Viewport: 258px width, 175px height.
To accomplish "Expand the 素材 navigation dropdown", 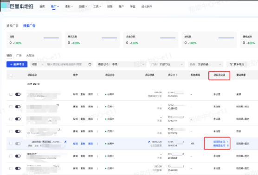I will click(69, 6).
